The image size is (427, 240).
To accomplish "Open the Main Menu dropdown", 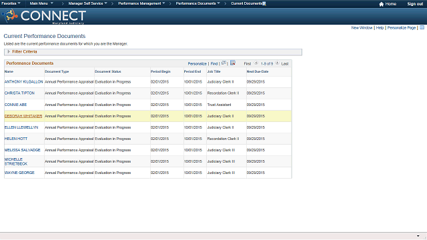I will point(41,3).
